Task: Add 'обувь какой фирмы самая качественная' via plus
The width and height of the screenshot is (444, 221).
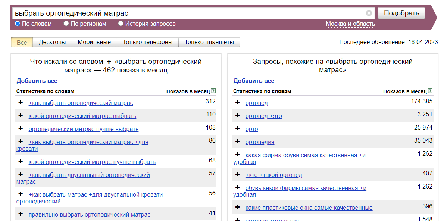Action: (x=237, y=187)
